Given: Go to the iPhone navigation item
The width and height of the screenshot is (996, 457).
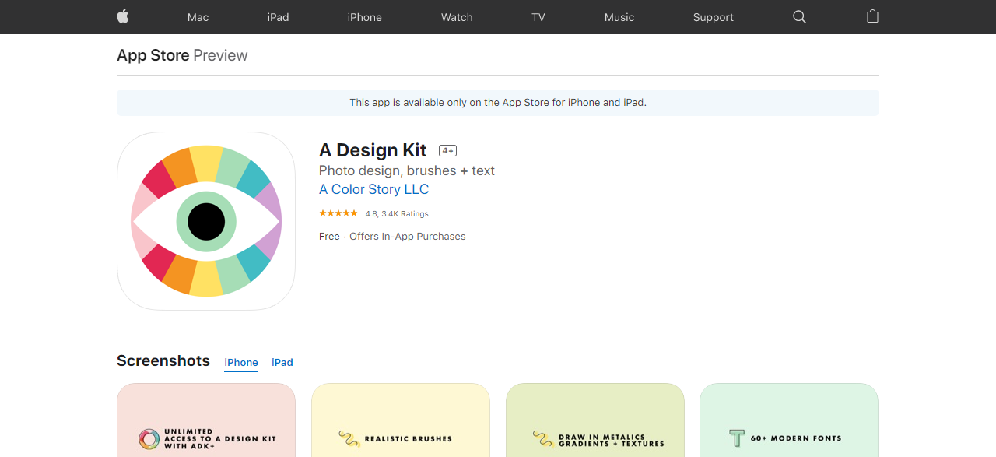Looking at the screenshot, I should pos(364,17).
